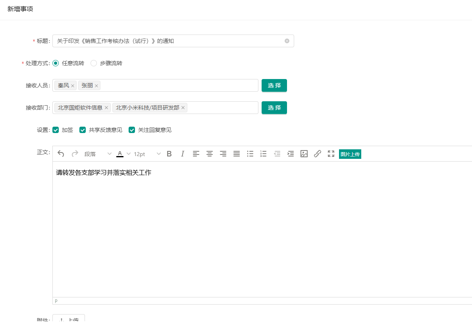Viewport: 472px width, 330px height.
Task: Align text right
Action: click(x=223, y=154)
